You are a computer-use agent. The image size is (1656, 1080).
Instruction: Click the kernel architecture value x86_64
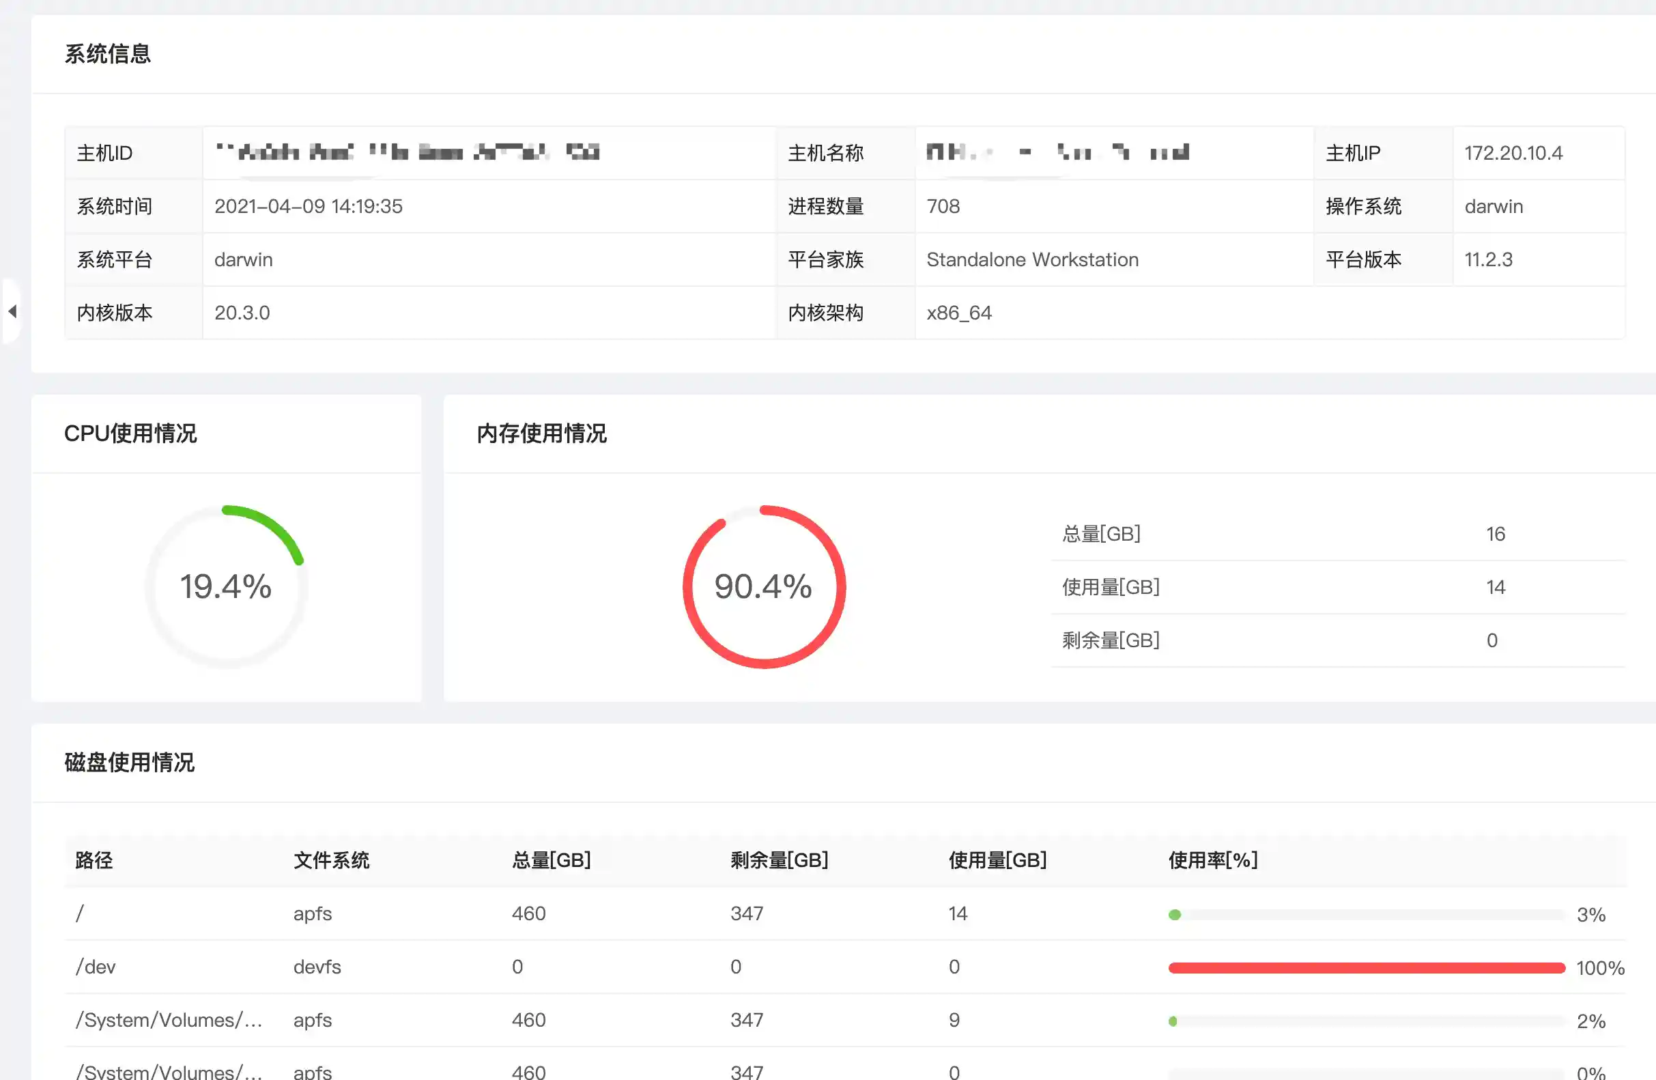pos(959,313)
